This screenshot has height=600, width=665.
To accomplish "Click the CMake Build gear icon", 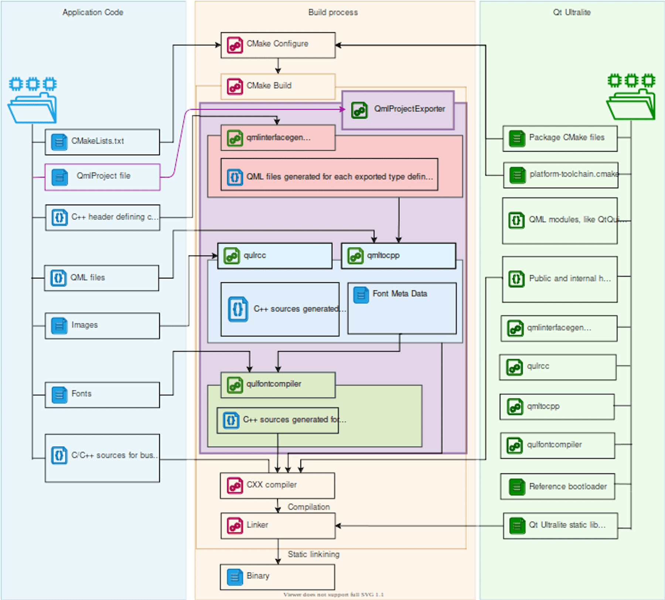I will click(x=235, y=87).
